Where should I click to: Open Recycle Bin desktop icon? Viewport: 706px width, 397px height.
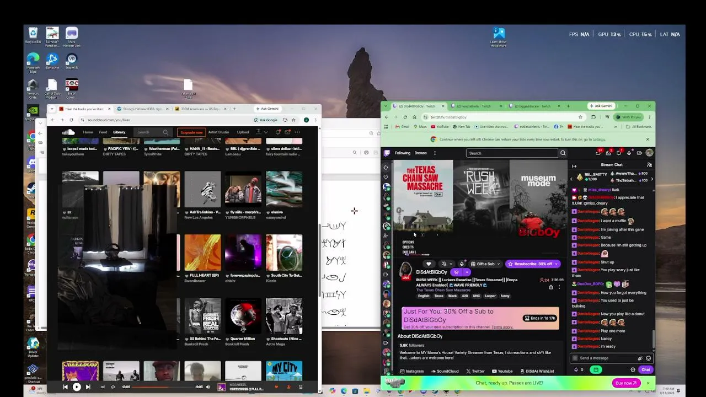click(33, 35)
